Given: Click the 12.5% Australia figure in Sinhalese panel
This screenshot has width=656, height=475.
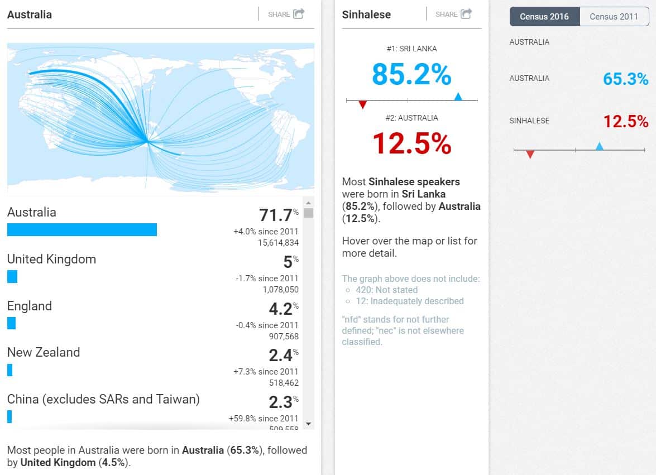Looking at the screenshot, I should pos(411,143).
